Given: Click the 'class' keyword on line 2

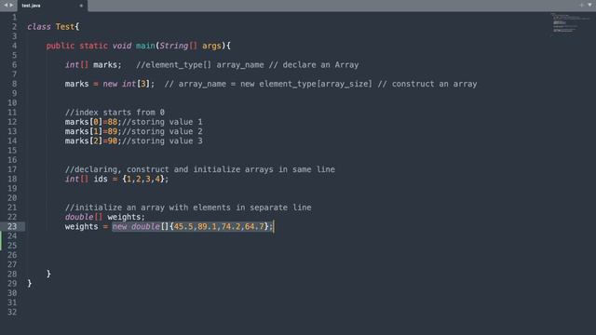Looking at the screenshot, I should click(x=39, y=27).
